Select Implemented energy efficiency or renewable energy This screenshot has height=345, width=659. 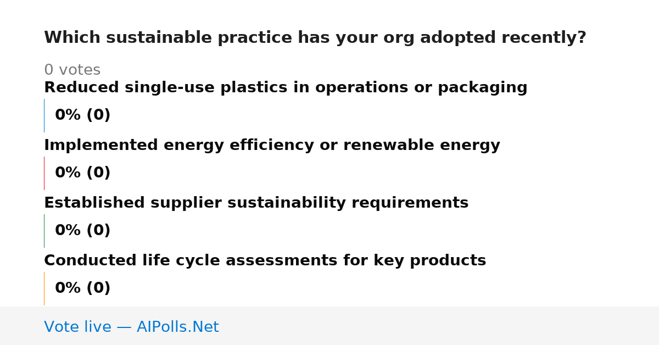(272, 146)
